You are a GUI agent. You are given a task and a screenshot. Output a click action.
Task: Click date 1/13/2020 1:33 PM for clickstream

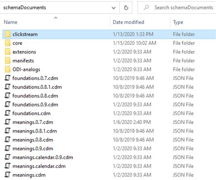[x=133, y=34]
